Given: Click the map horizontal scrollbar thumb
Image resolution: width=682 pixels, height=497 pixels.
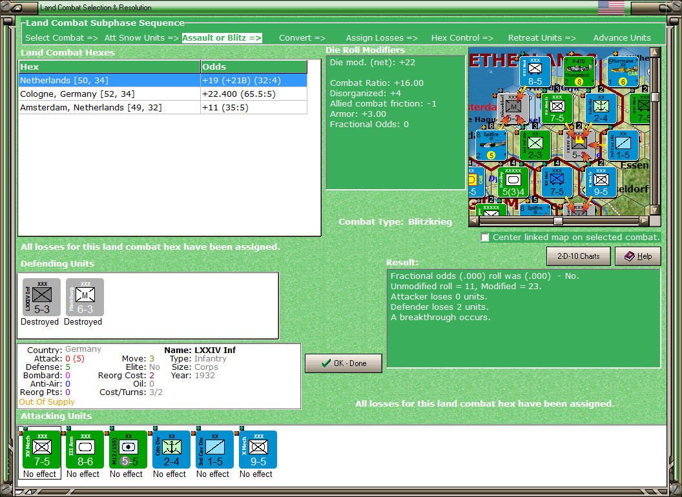Looking at the screenshot, I should point(558,221).
